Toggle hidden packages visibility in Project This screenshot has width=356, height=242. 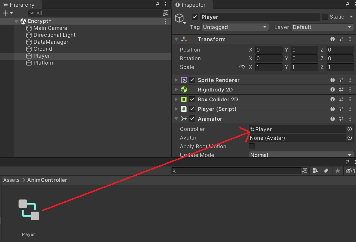351,171
